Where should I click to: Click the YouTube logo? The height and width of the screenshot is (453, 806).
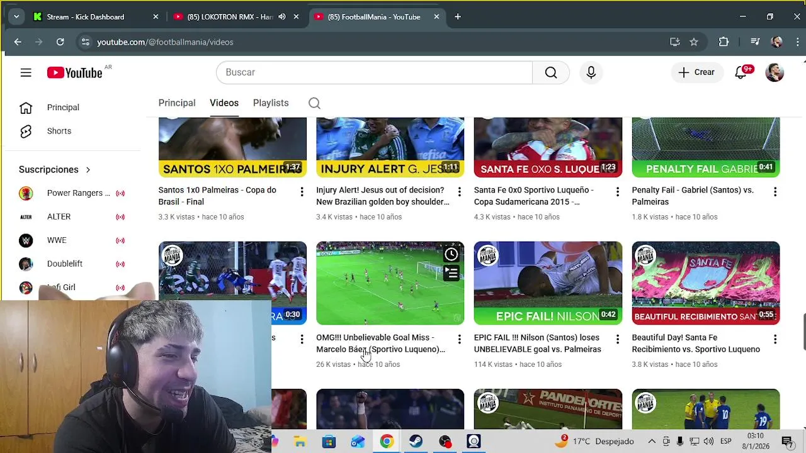(x=75, y=73)
